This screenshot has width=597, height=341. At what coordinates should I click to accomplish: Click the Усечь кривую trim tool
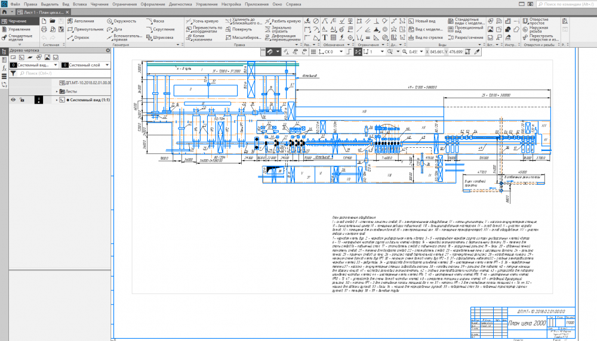click(x=203, y=21)
